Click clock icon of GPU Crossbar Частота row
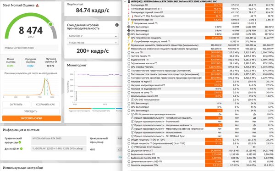Screen dimensions: 275x171 coord(129,67)
